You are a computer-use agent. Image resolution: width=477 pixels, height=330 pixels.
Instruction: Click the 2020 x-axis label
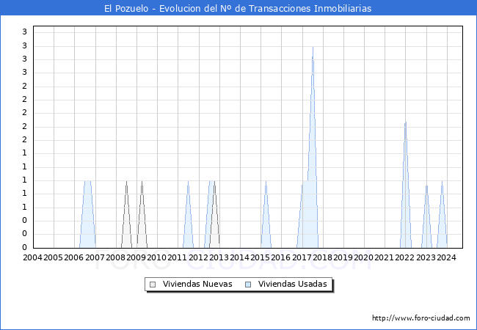(363, 257)
